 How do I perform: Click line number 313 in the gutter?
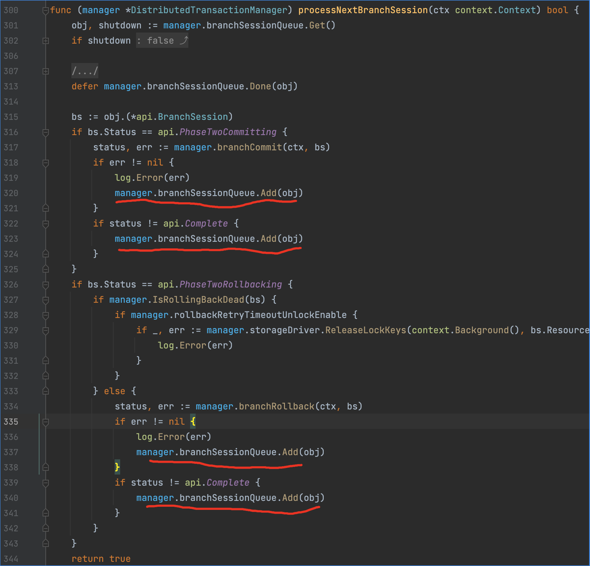11,87
